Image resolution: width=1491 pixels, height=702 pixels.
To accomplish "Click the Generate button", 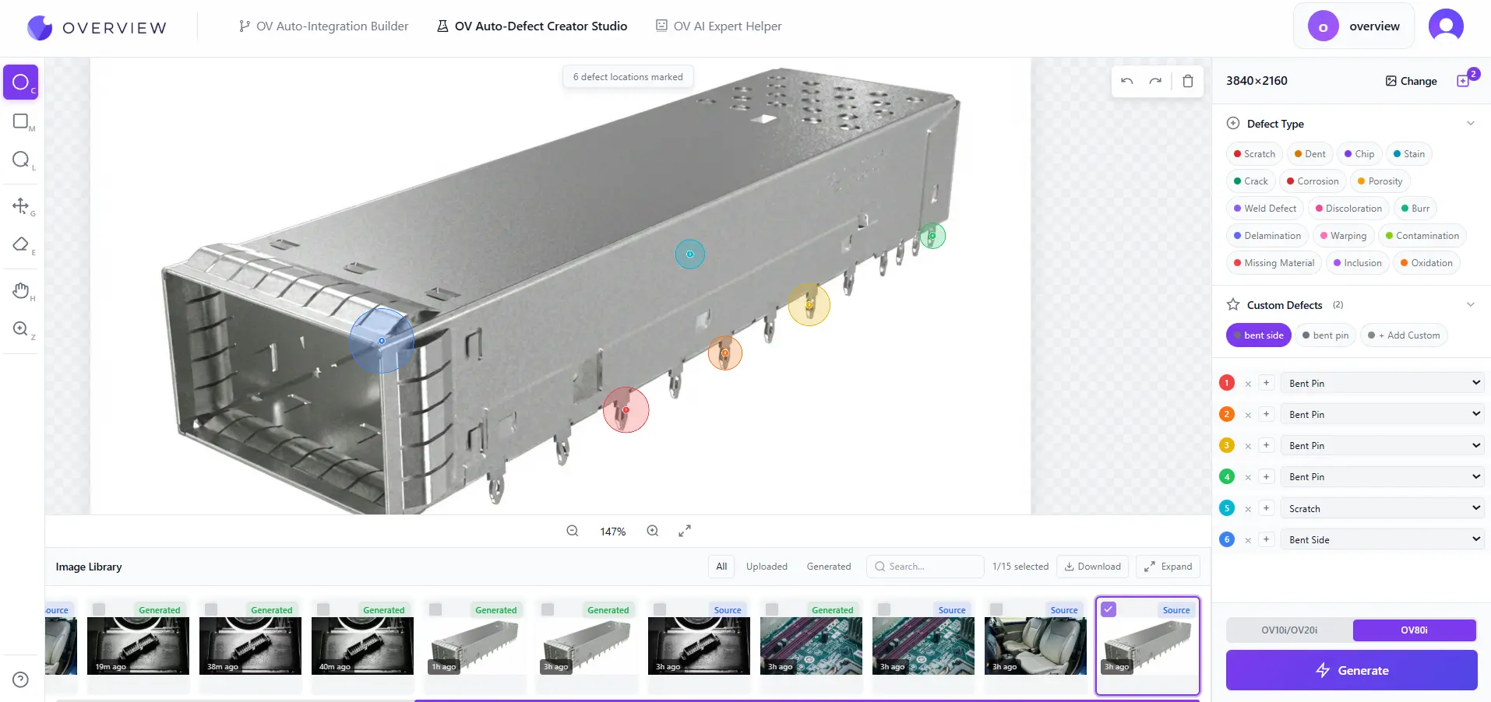I will tap(1352, 670).
